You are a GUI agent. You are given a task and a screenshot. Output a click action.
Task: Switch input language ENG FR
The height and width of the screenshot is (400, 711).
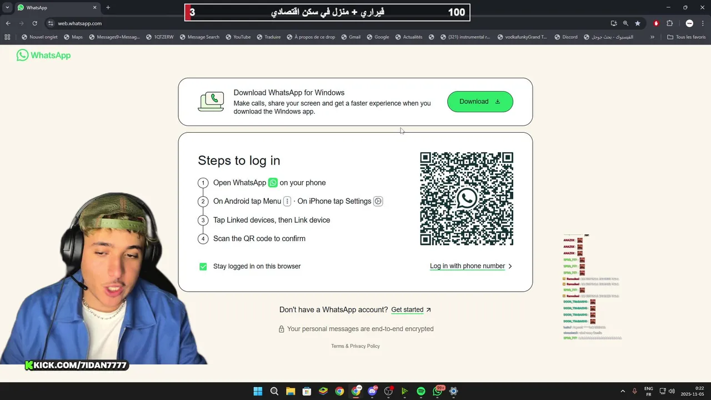tap(648, 391)
